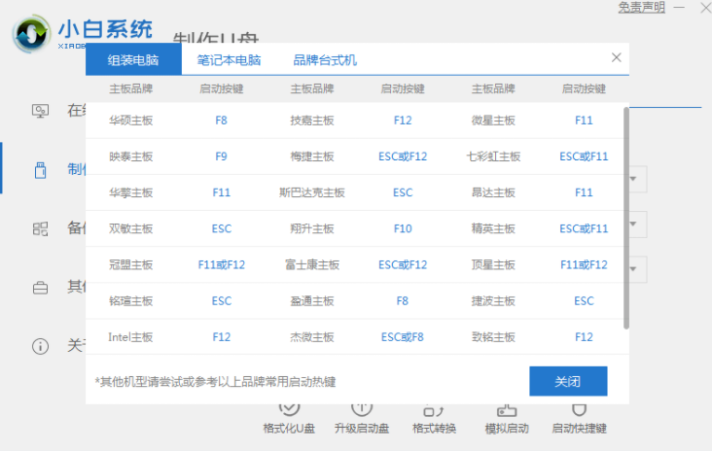Image resolution: width=712 pixels, height=451 pixels.
Task: Launch 模拟启动 from bottom toolbar
Action: [x=507, y=409]
